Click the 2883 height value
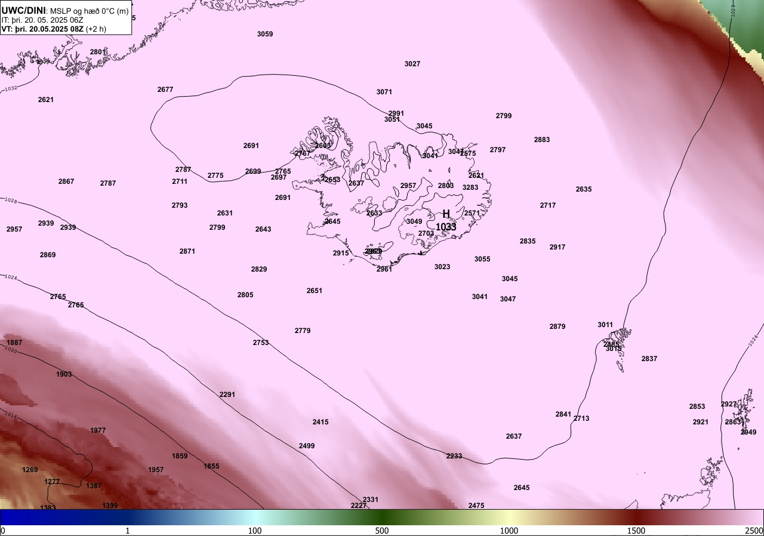 point(542,140)
